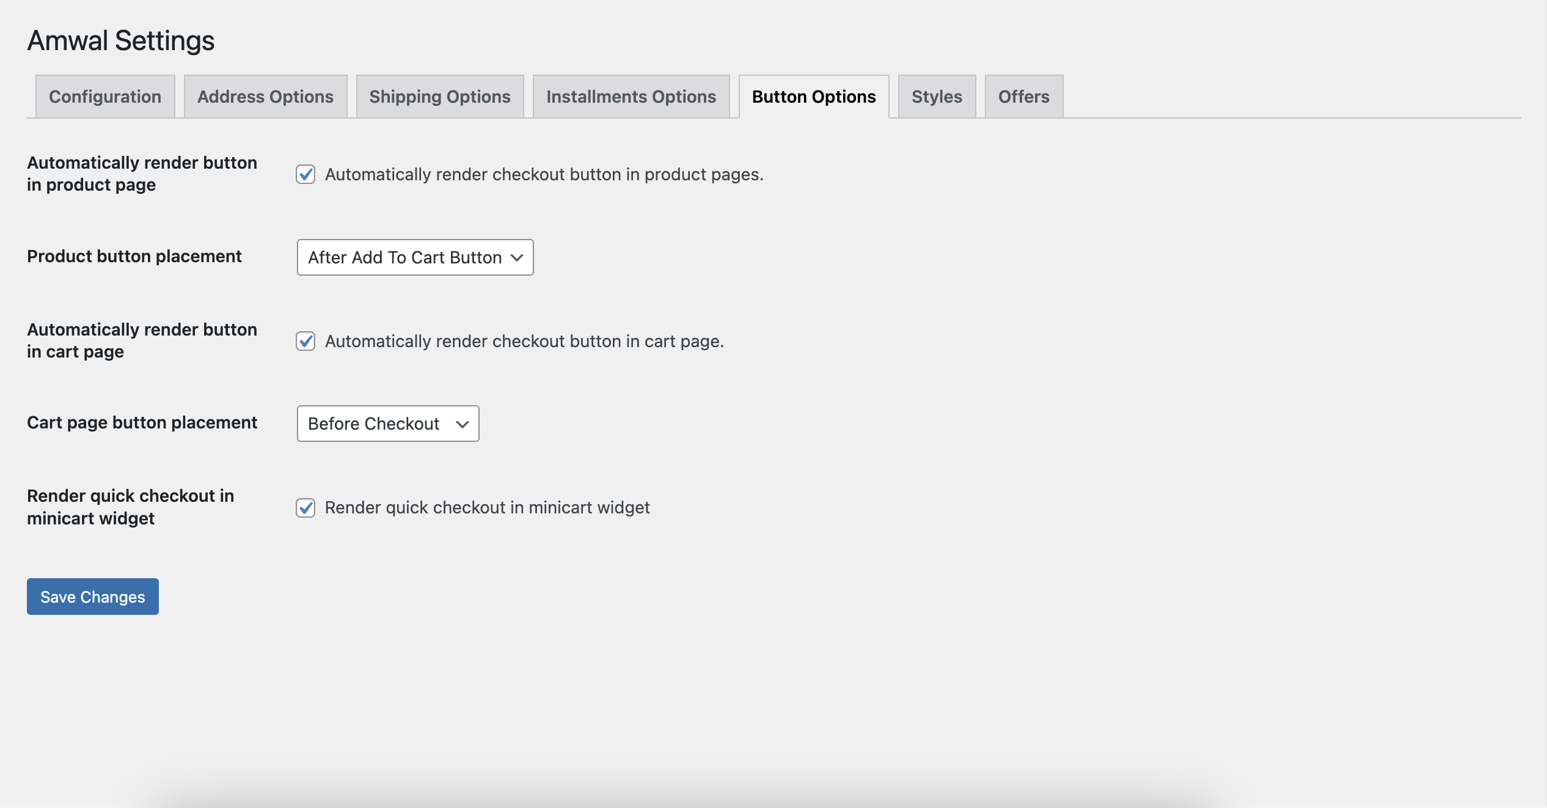
Task: Open the Shipping Options tab
Action: pos(439,97)
